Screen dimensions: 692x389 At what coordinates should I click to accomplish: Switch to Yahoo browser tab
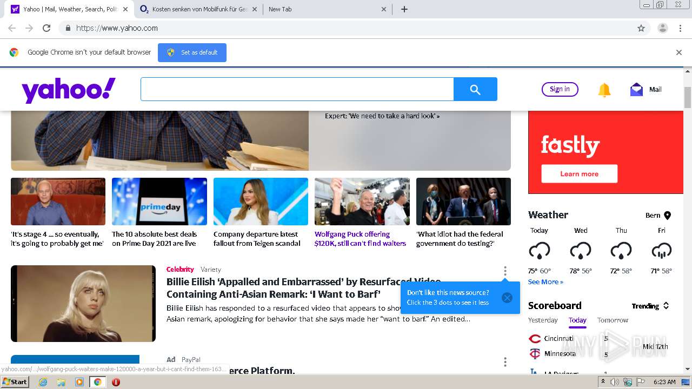click(69, 9)
